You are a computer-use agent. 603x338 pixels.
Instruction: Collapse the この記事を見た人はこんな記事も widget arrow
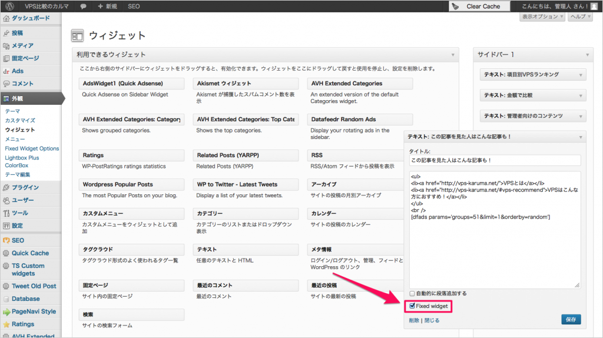(x=581, y=137)
